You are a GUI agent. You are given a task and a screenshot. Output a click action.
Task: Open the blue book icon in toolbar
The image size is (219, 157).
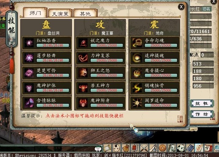[x=190, y=148]
